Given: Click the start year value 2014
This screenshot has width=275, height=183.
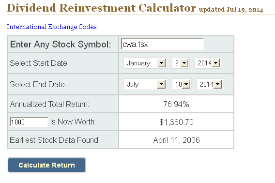Looking at the screenshot, I should 203,63.
